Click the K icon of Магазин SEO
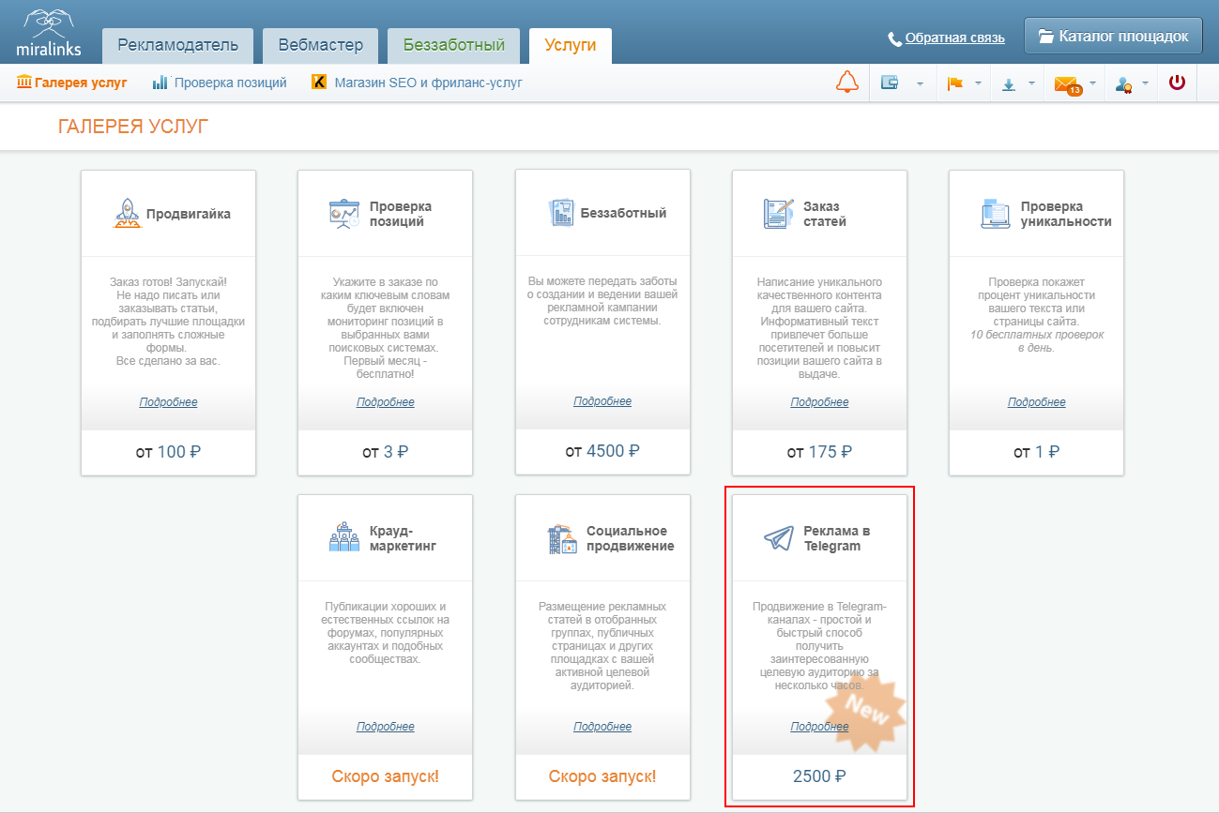The height and width of the screenshot is (813, 1219). [318, 83]
